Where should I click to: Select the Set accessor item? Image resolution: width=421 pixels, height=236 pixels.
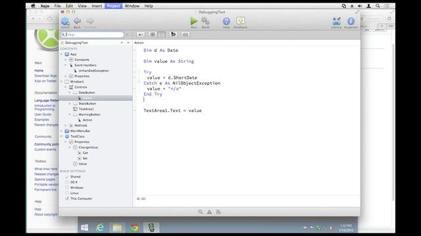pos(85,159)
